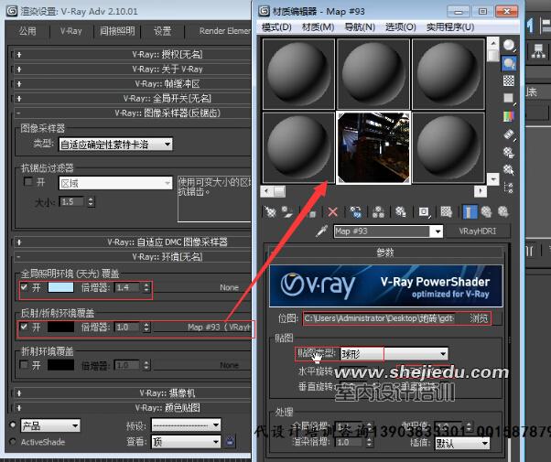
Task: Click Put to Library icon
Action: (x=401, y=212)
